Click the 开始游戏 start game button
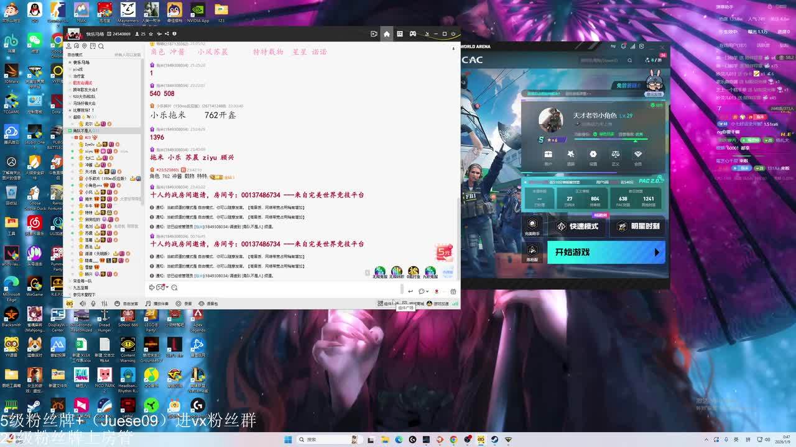 click(x=605, y=253)
